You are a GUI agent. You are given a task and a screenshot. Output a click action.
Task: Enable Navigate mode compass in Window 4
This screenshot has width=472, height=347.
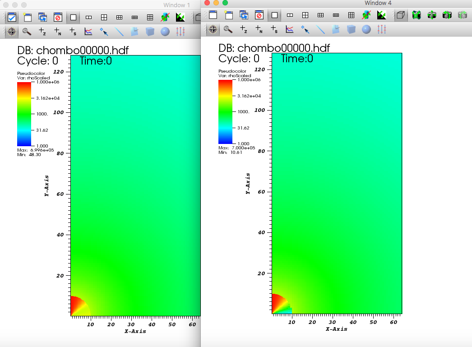tap(213, 29)
